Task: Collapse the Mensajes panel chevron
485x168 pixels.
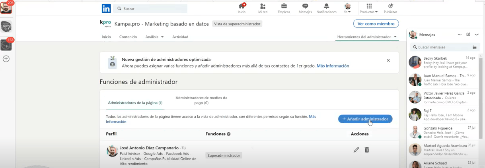Action: point(477,35)
